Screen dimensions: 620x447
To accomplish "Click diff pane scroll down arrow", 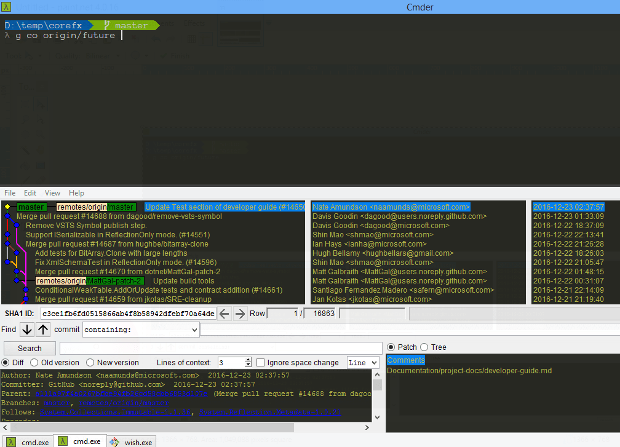I will pos(377,417).
